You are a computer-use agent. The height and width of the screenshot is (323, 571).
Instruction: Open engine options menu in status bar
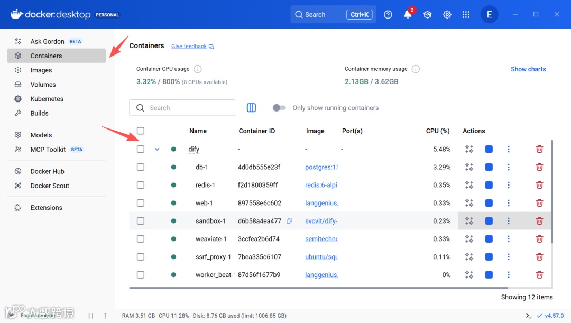(105, 316)
